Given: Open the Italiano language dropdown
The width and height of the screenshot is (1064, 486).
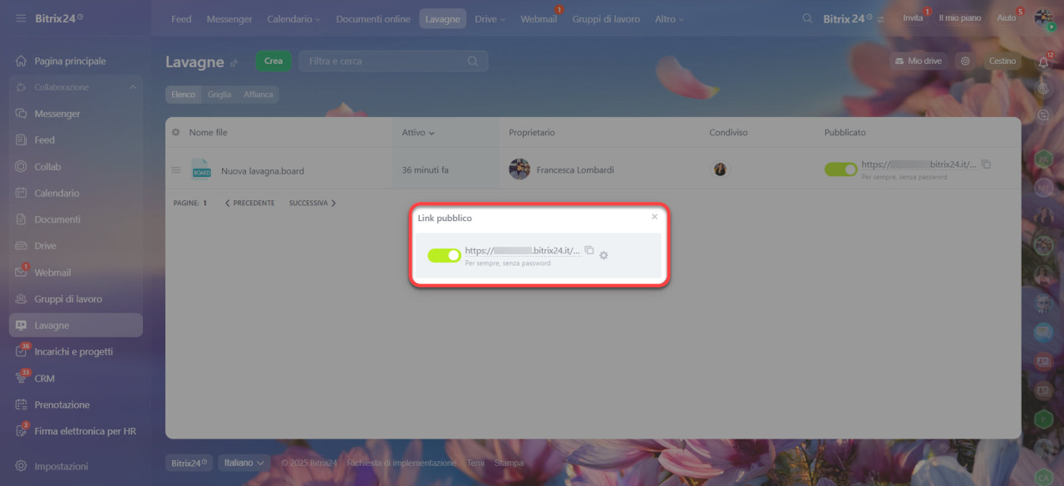Looking at the screenshot, I should pyautogui.click(x=244, y=463).
